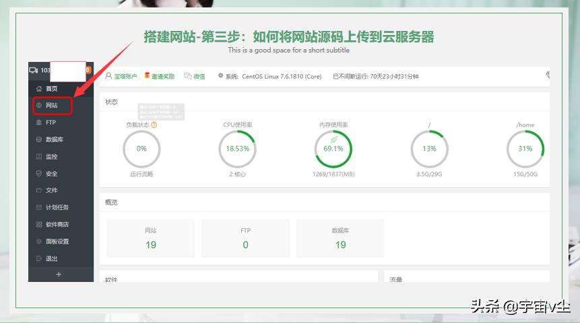Viewport: 580px width, 323px height.
Task: Click the CPU使用率 18.53% gauge
Action: pos(238,149)
